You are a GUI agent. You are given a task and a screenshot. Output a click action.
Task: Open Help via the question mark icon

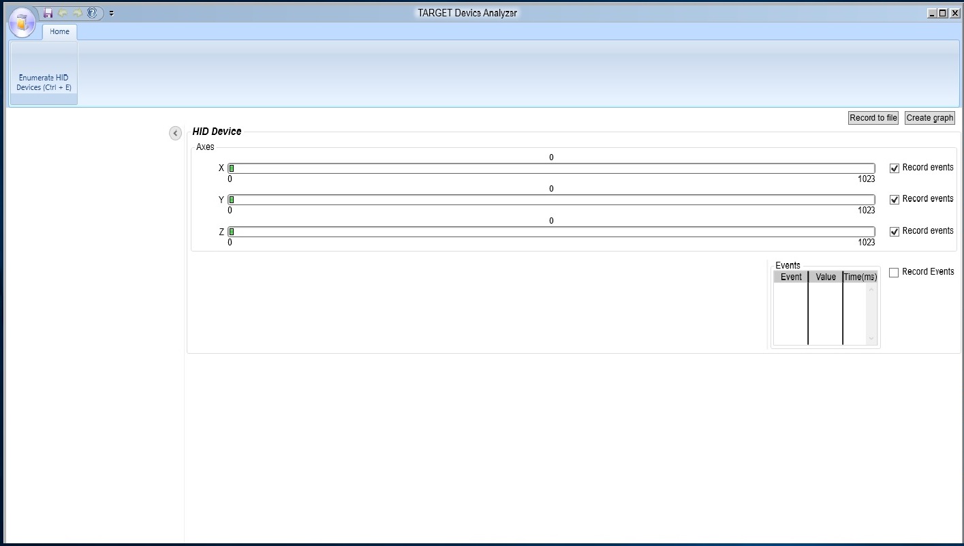[92, 12]
